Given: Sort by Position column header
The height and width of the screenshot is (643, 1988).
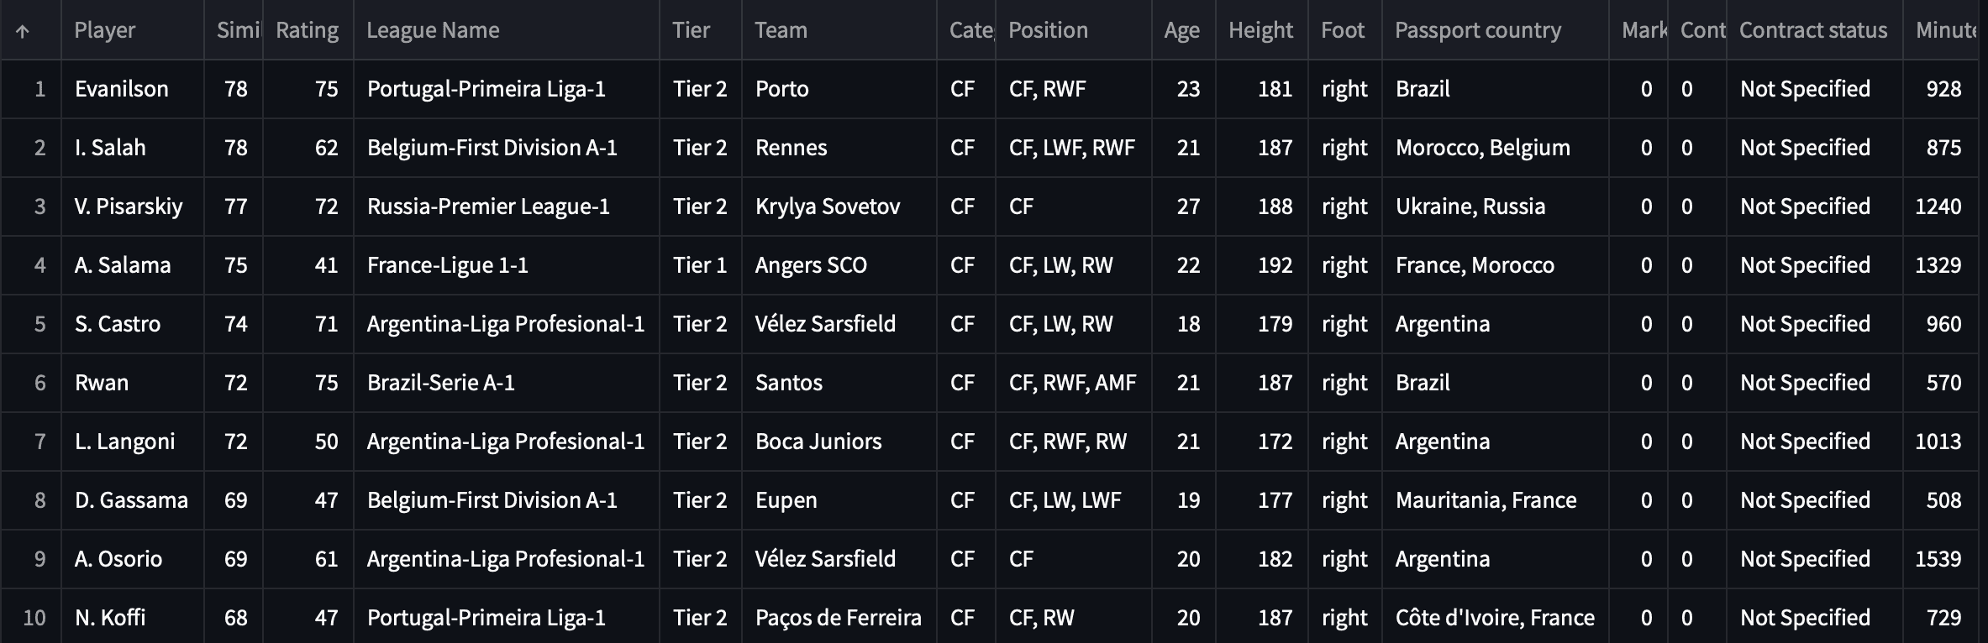Looking at the screenshot, I should 1048,30.
